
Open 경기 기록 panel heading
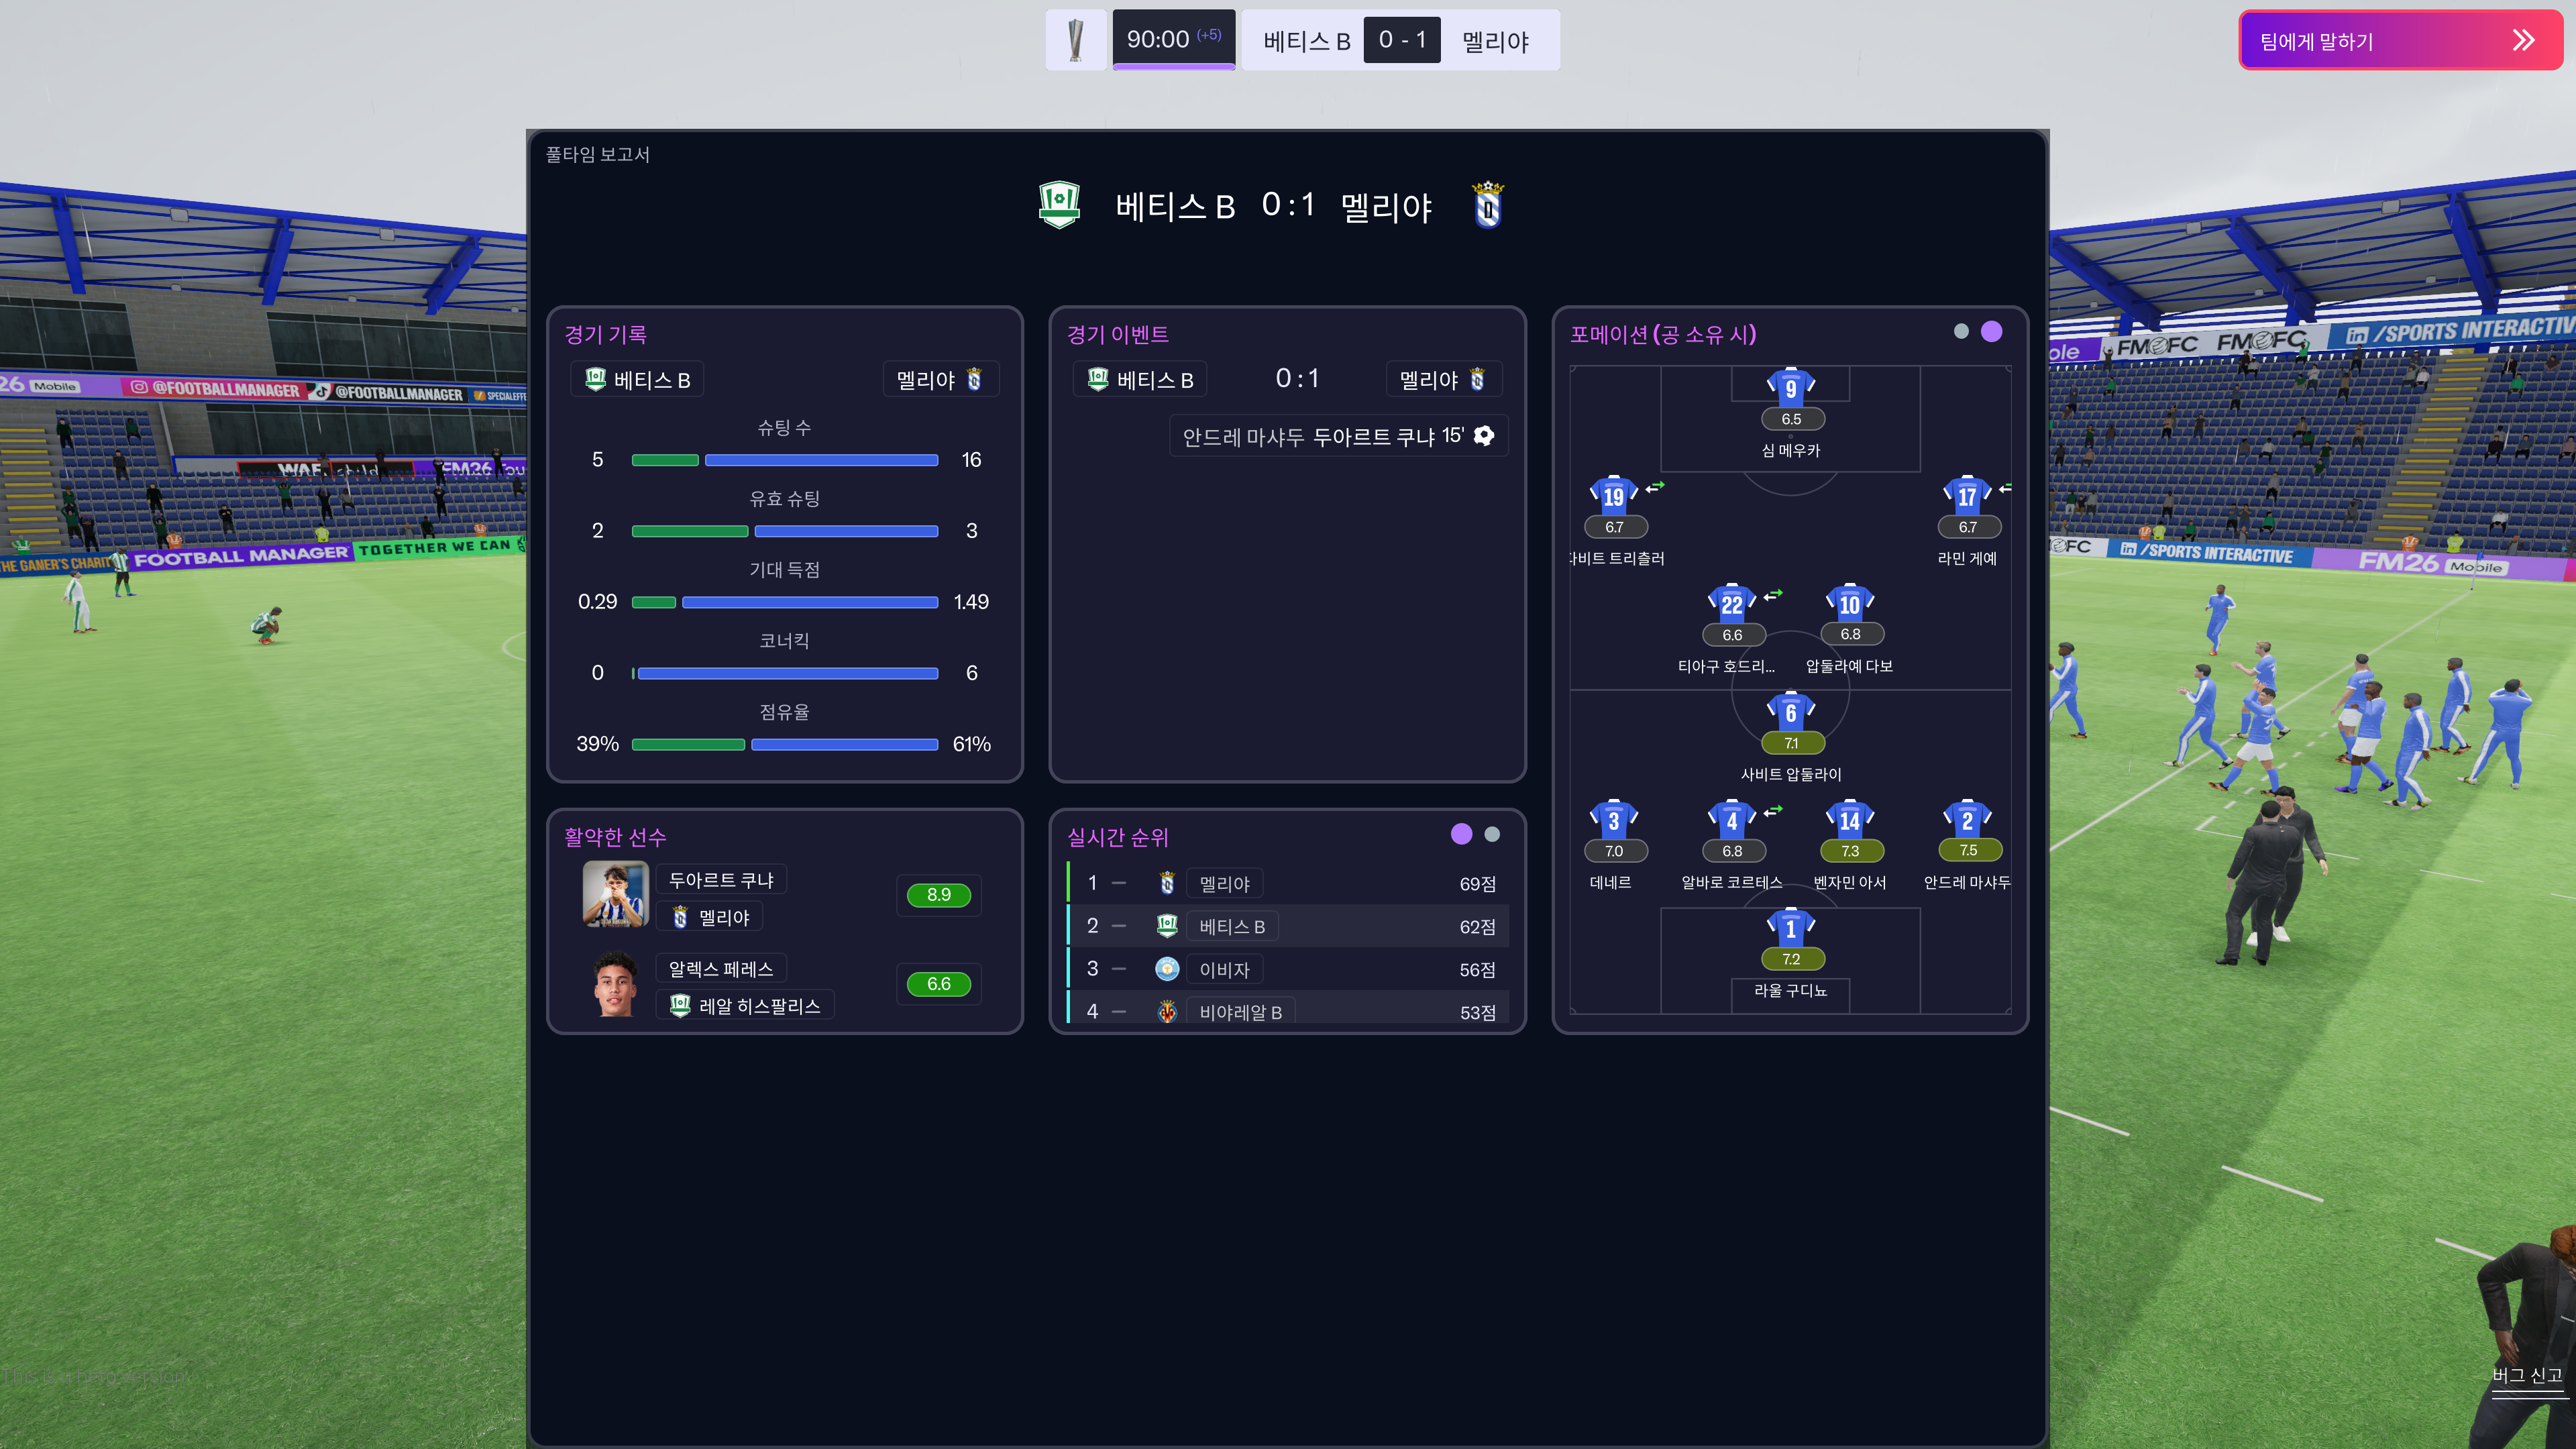tap(605, 334)
